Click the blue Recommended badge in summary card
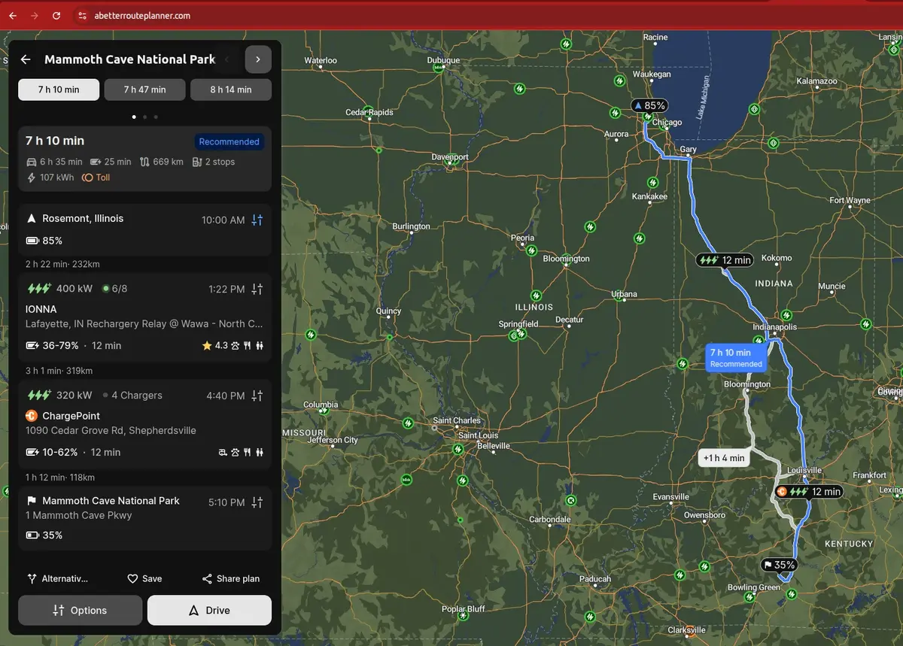This screenshot has width=903, height=646. [230, 141]
